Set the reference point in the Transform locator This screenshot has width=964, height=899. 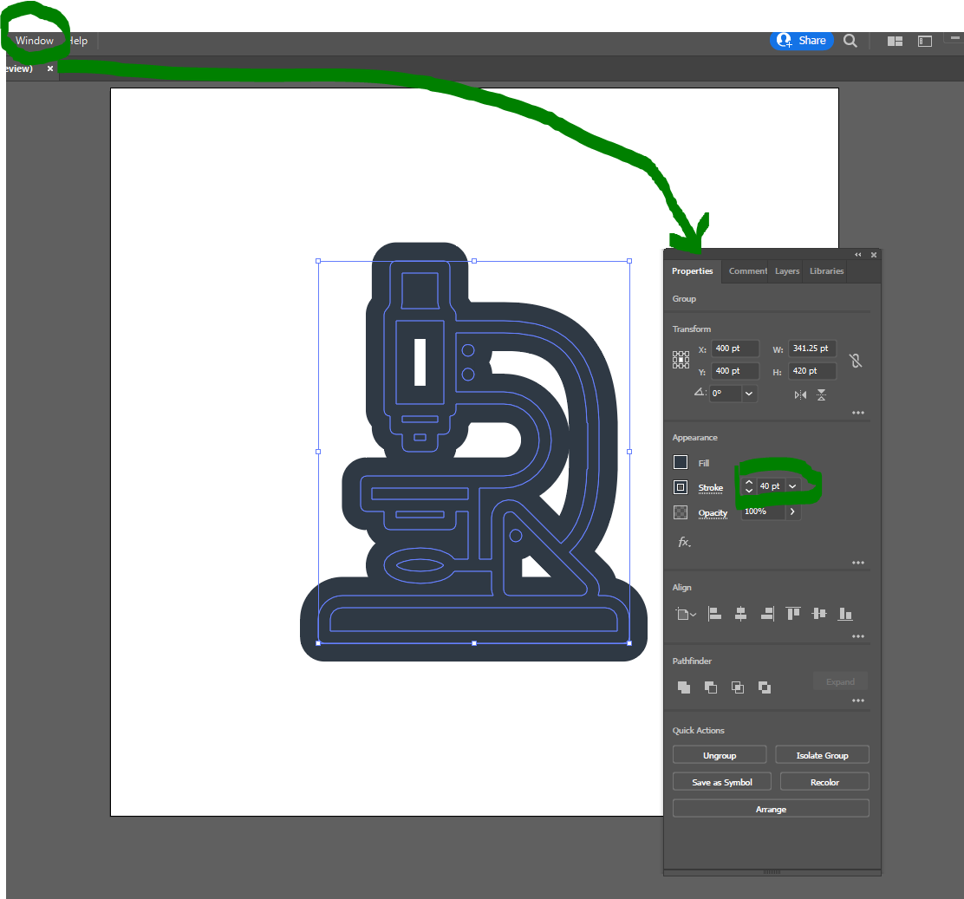(681, 357)
